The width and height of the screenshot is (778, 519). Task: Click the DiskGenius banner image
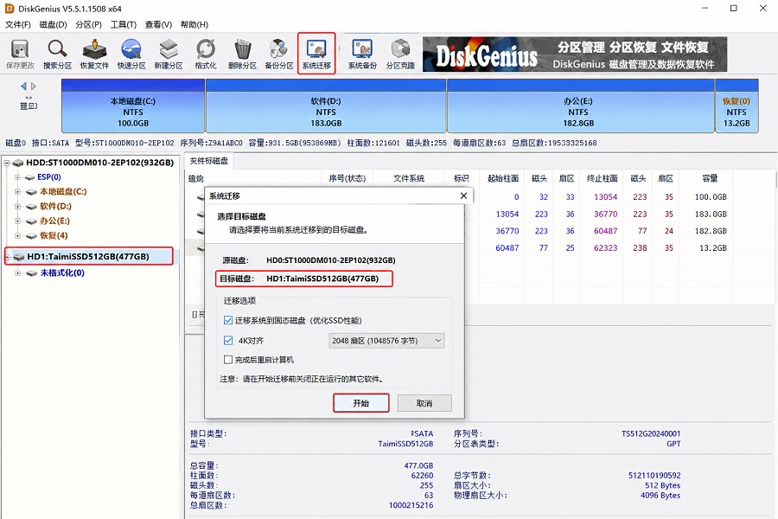(x=575, y=54)
